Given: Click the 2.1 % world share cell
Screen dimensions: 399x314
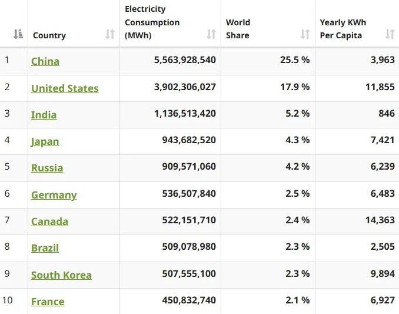Looking at the screenshot, I should tap(297, 300).
